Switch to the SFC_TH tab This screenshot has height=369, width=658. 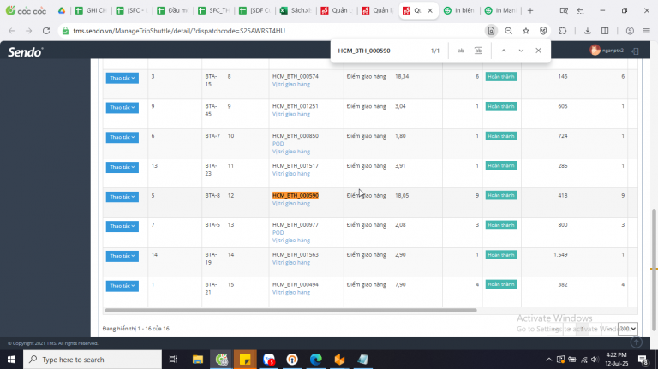tap(213, 10)
